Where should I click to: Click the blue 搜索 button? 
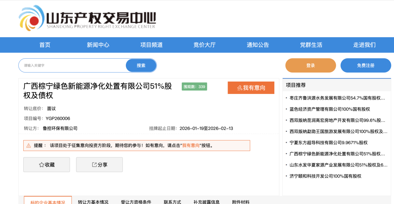141,66
